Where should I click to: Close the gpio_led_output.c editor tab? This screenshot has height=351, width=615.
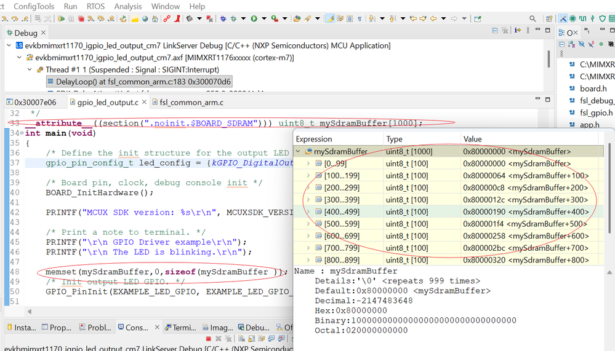pyautogui.click(x=144, y=102)
